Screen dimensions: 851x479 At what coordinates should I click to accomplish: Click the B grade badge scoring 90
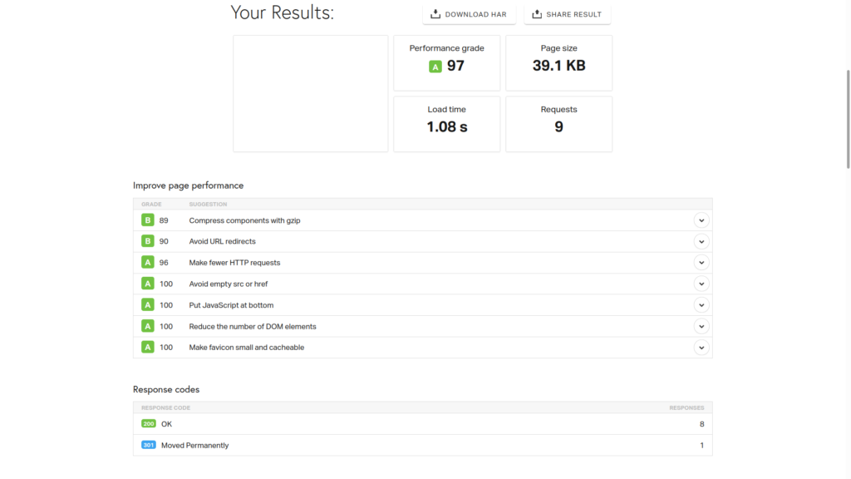pos(148,241)
